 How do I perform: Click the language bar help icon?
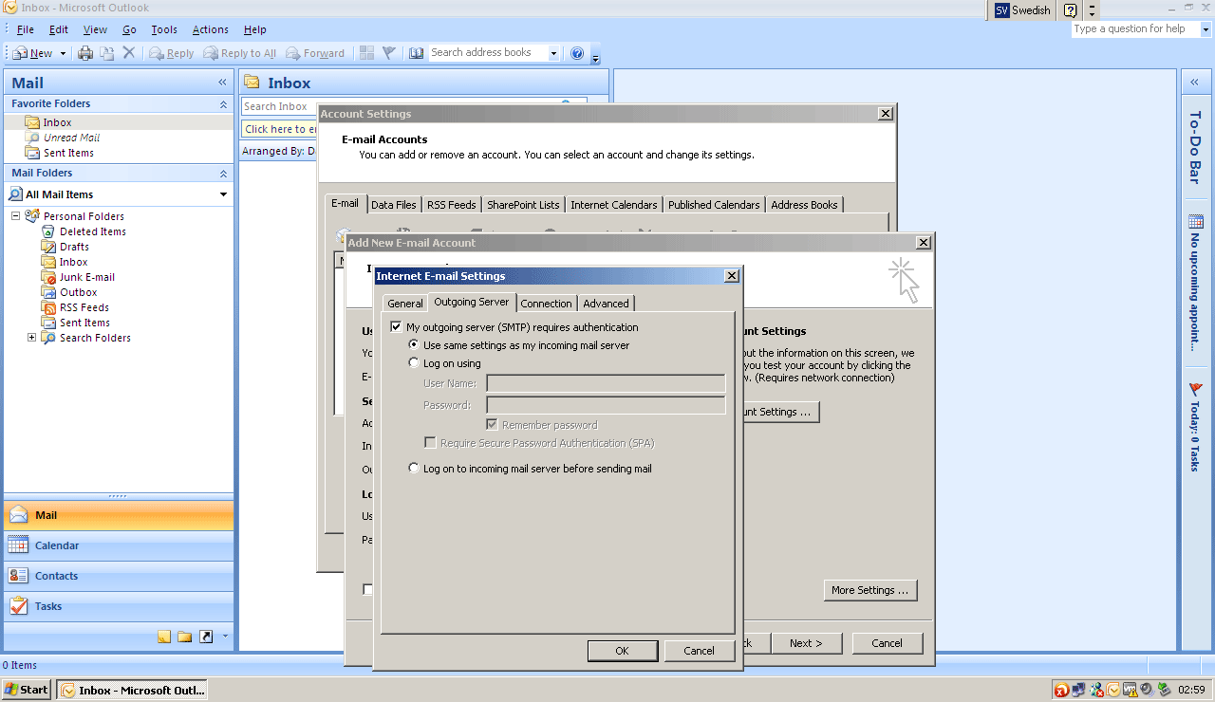click(x=1071, y=10)
